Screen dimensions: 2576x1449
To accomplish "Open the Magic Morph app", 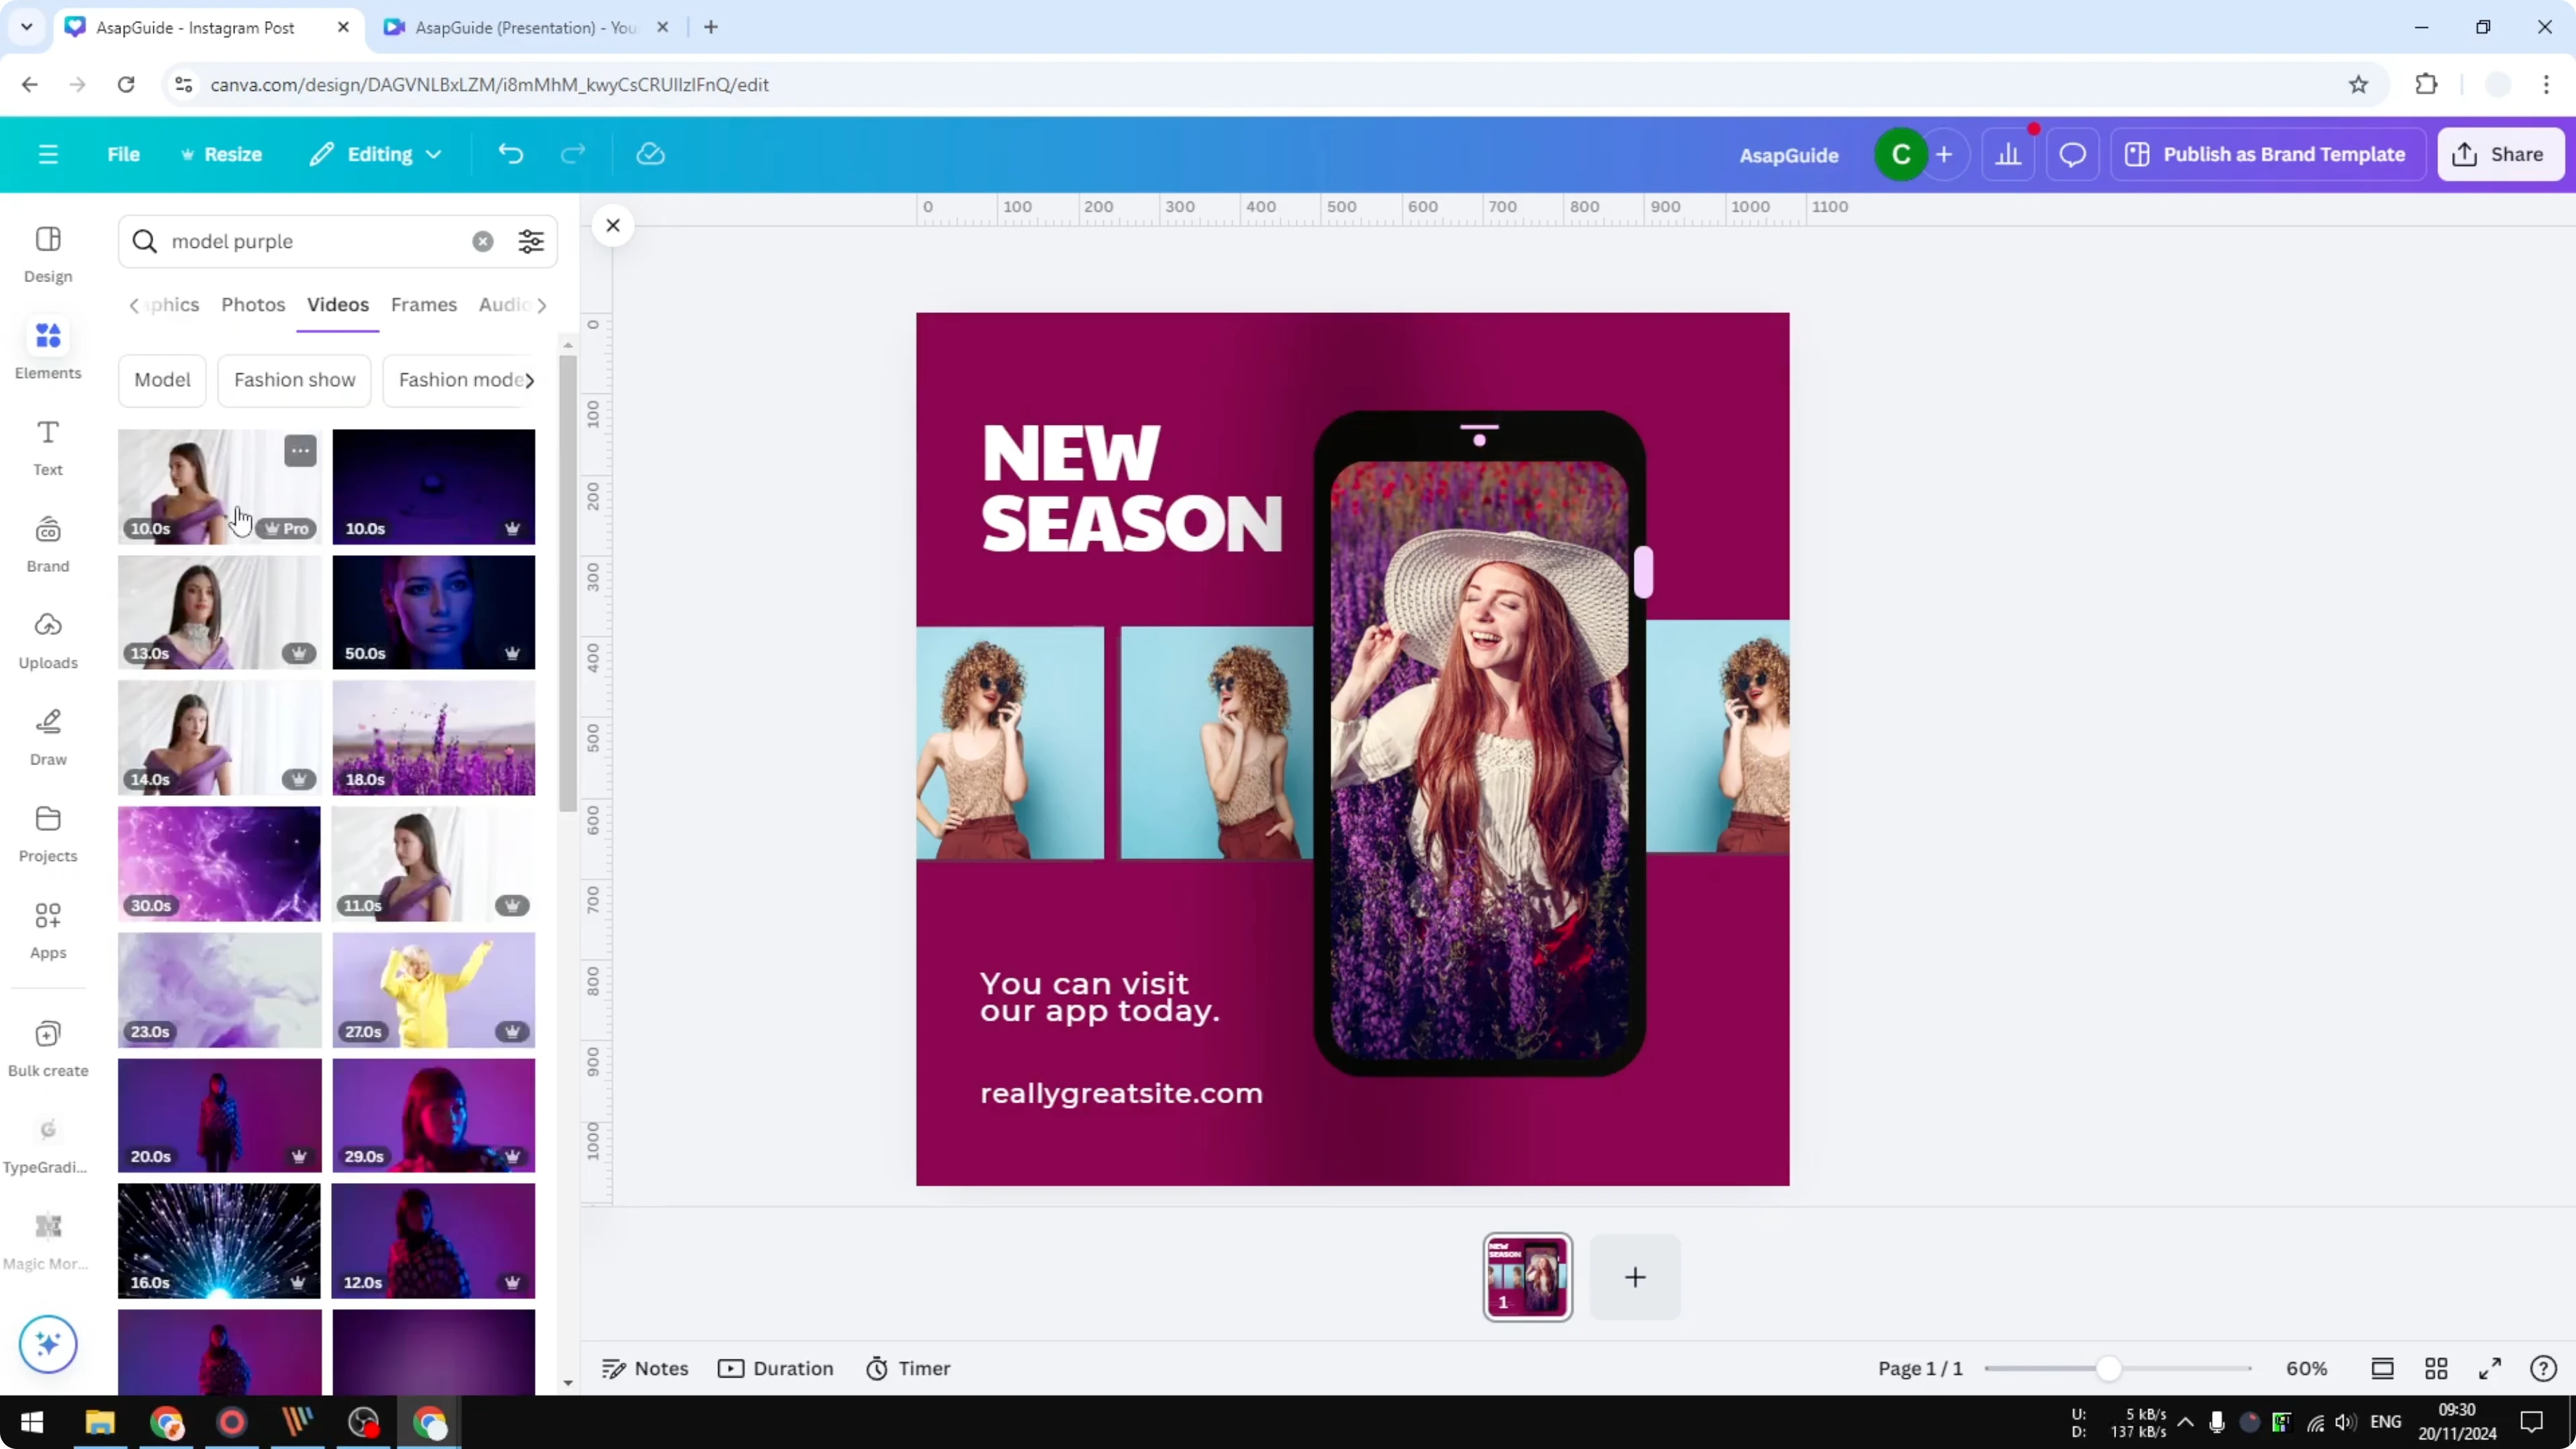I will point(47,1237).
